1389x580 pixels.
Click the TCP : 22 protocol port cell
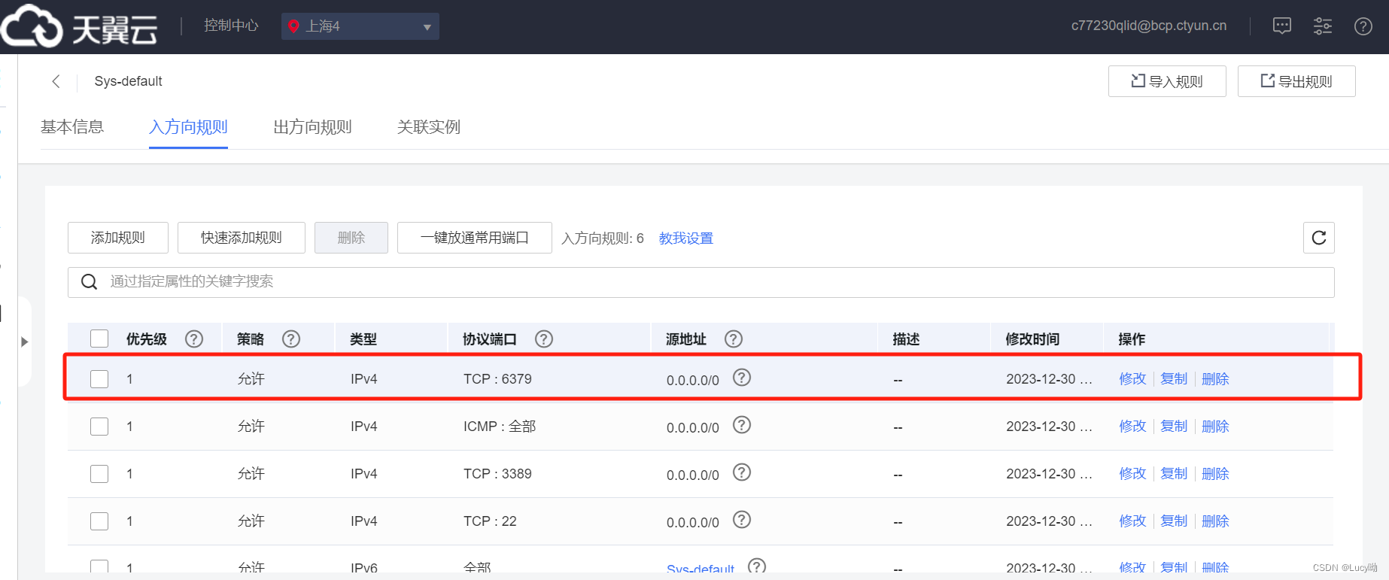click(490, 521)
